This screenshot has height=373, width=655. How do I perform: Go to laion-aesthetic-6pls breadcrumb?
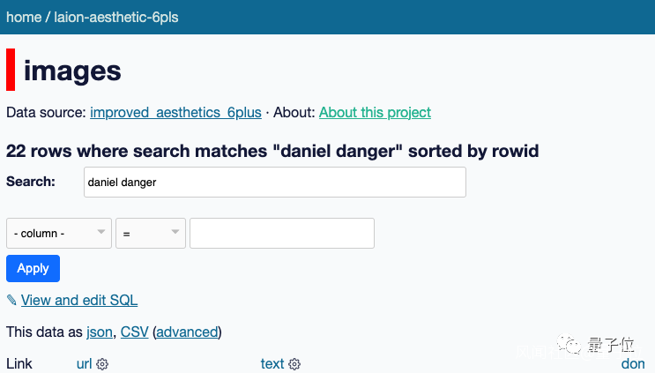pos(116,17)
